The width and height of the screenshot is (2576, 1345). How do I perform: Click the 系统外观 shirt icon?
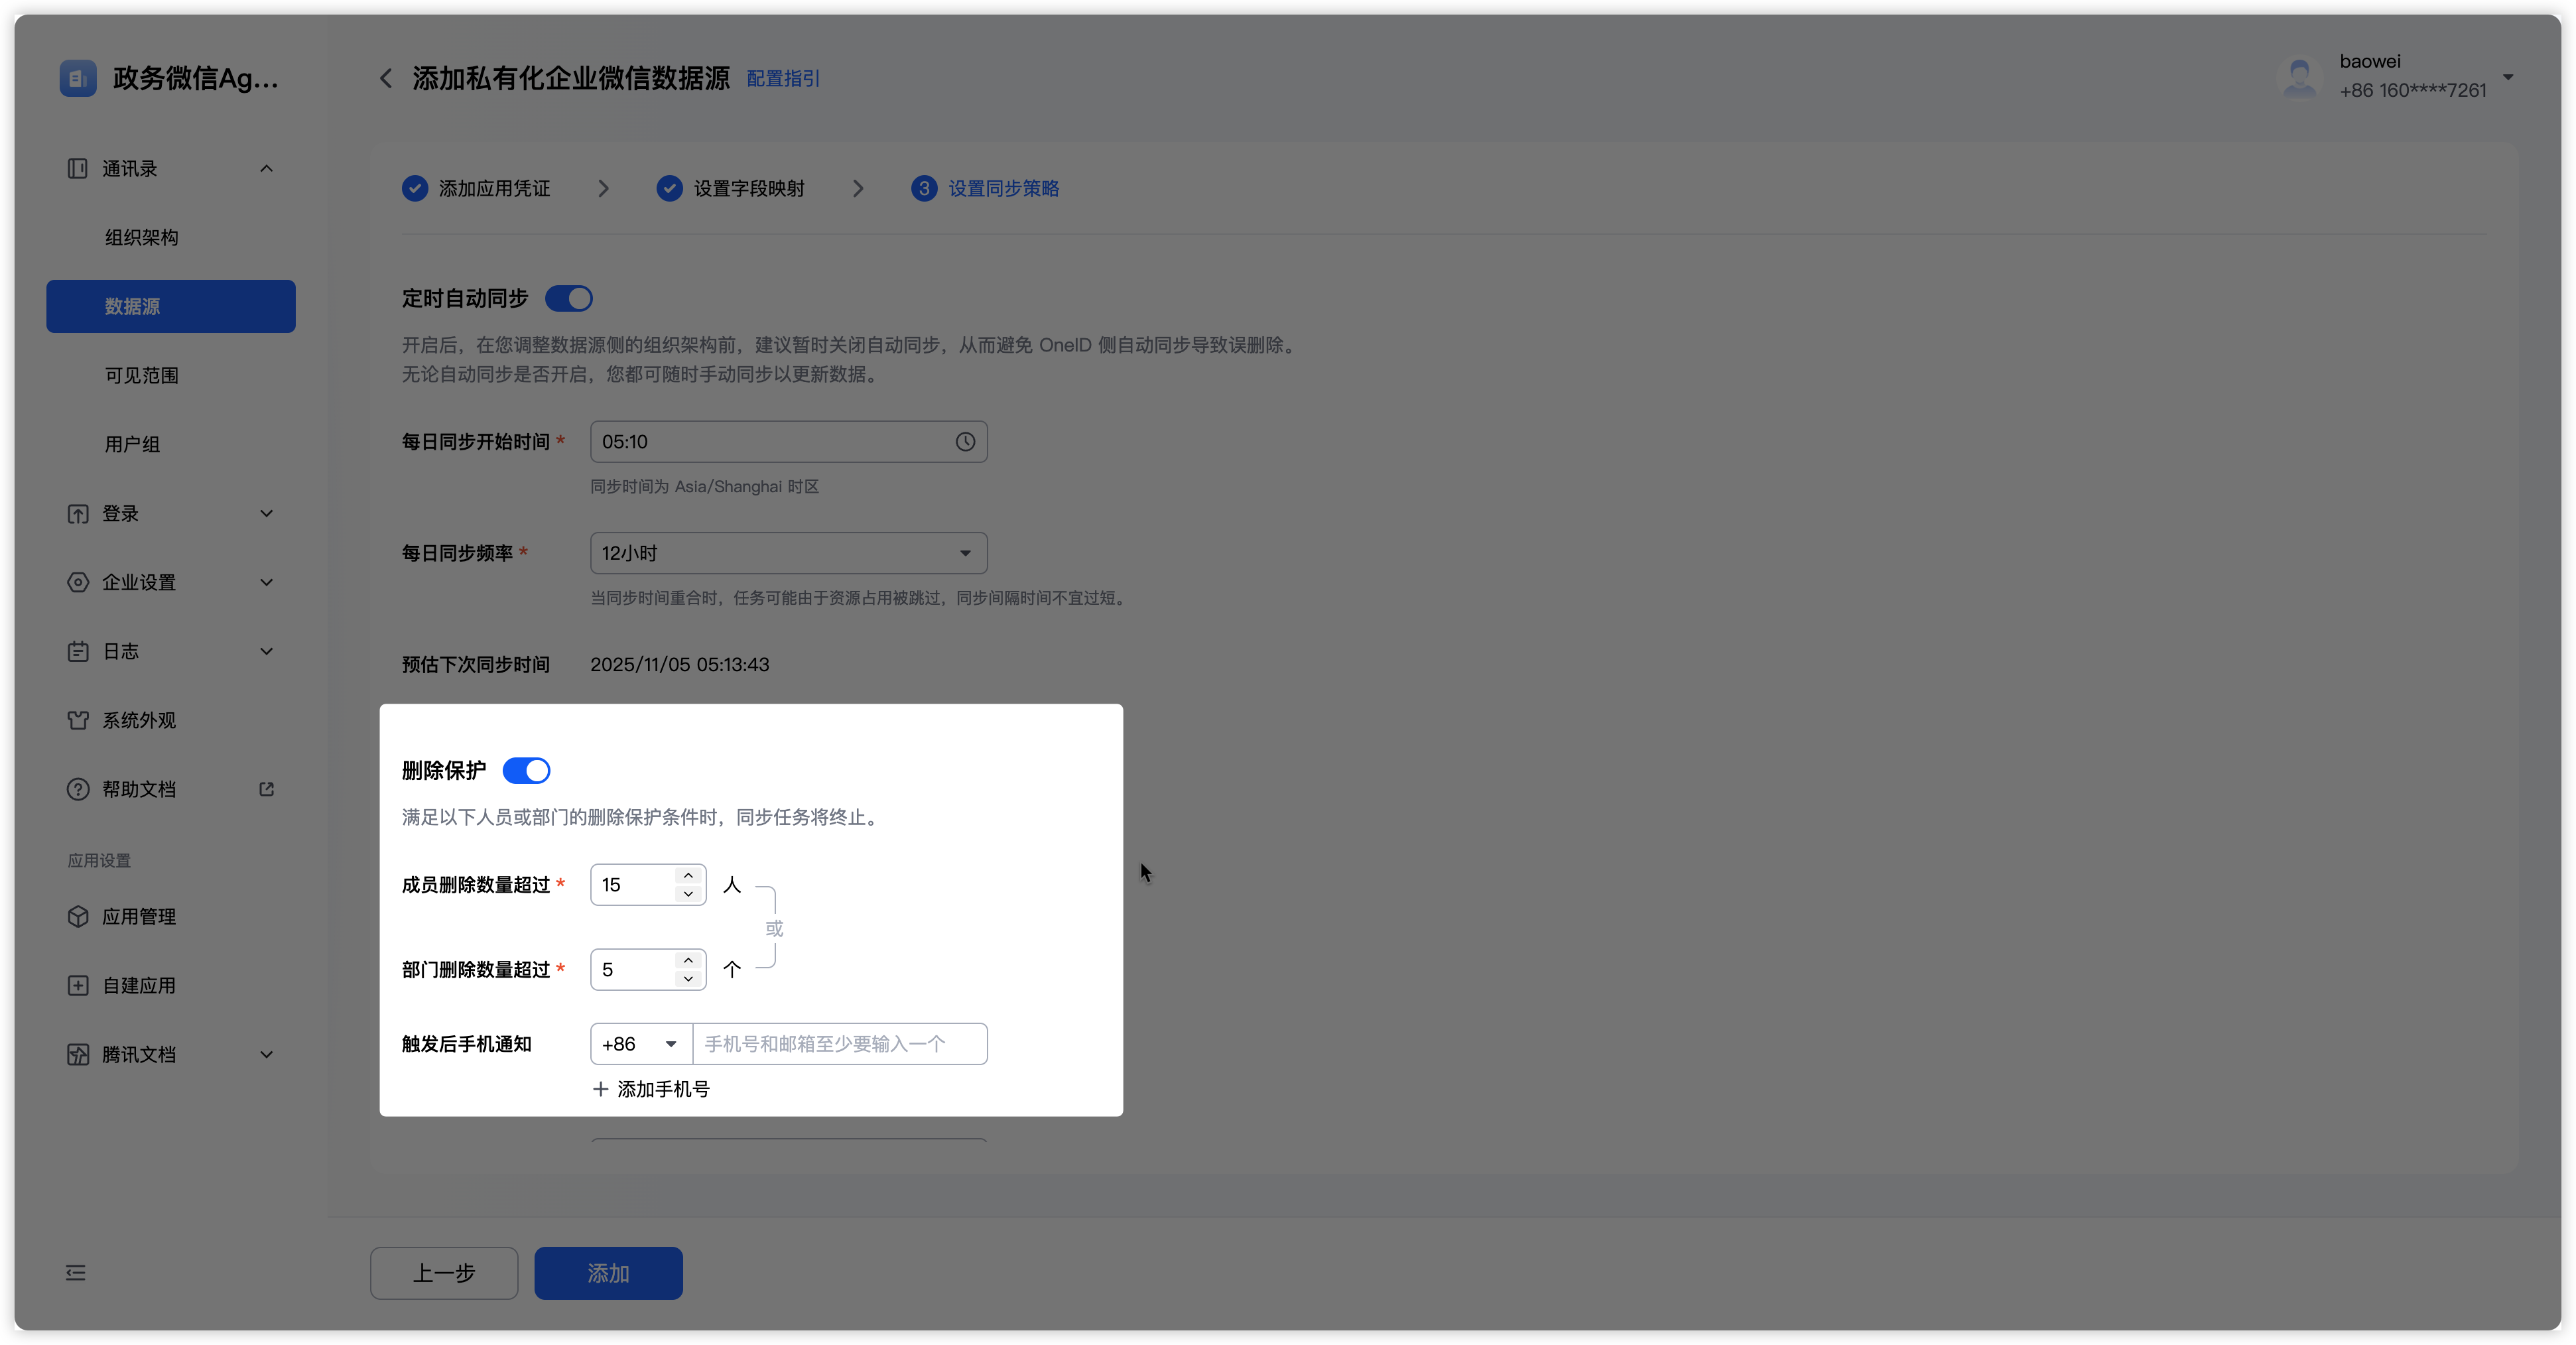coord(78,720)
